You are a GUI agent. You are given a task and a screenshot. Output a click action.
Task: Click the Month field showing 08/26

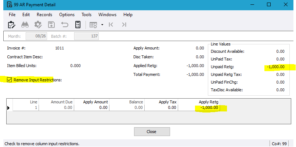tap(36, 36)
